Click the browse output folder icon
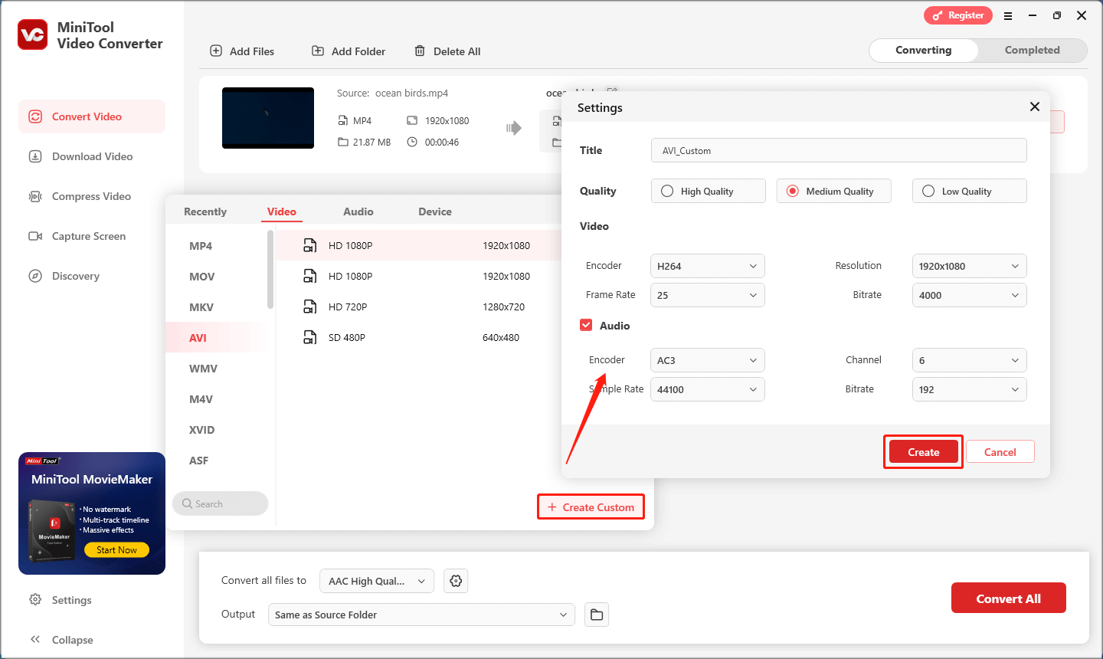 (x=597, y=615)
